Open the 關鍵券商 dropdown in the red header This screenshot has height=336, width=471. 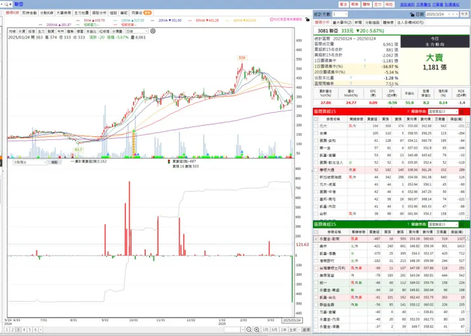pyautogui.click(x=443, y=111)
